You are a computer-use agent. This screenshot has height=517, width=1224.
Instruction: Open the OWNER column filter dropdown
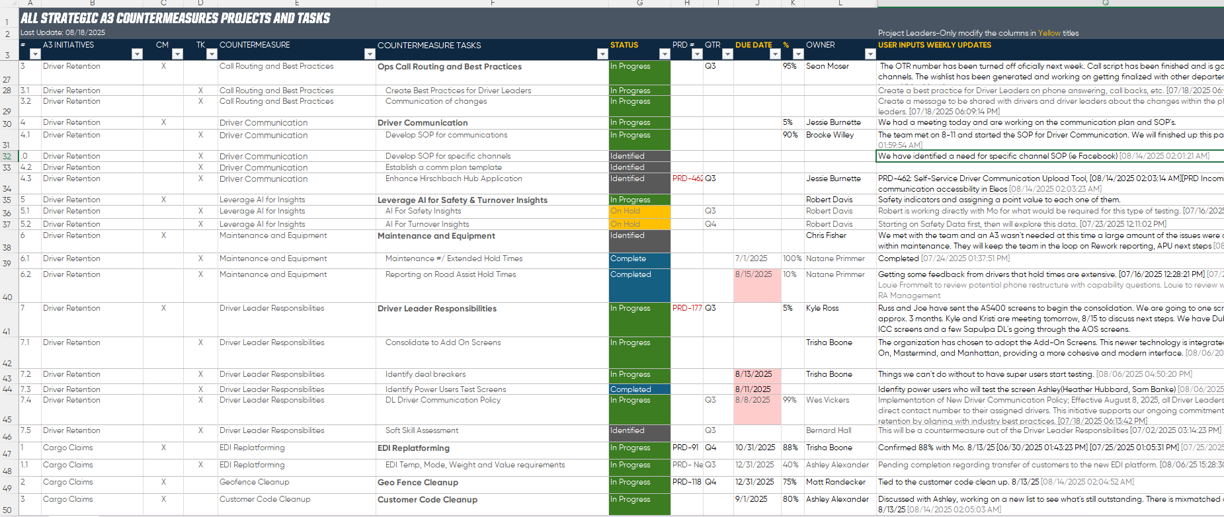pyautogui.click(x=870, y=54)
